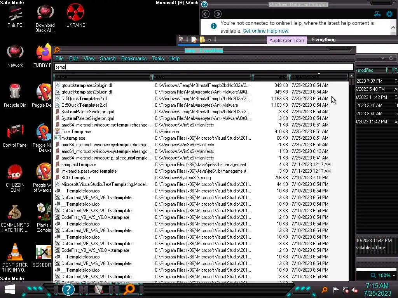The width and height of the screenshot is (398, 298).
Task: Switch to the Application Tools ribbon tab
Action: coord(287,40)
